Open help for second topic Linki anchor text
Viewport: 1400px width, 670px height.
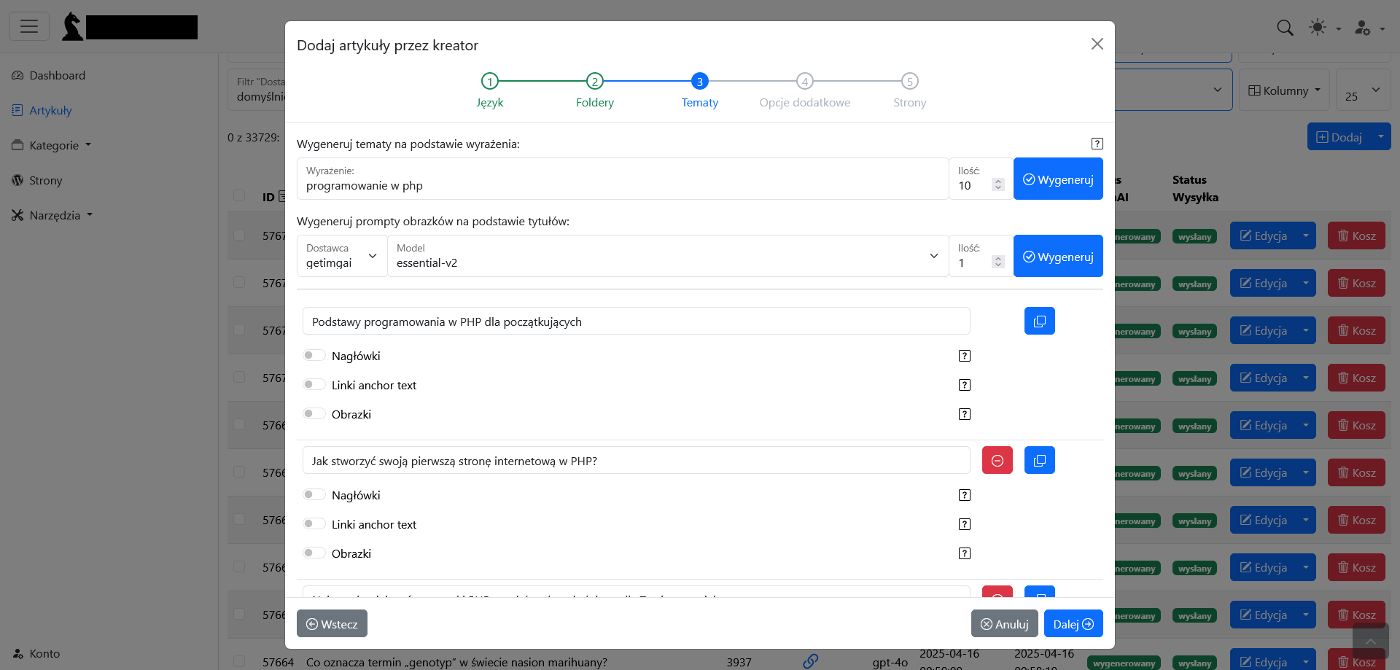point(964,524)
